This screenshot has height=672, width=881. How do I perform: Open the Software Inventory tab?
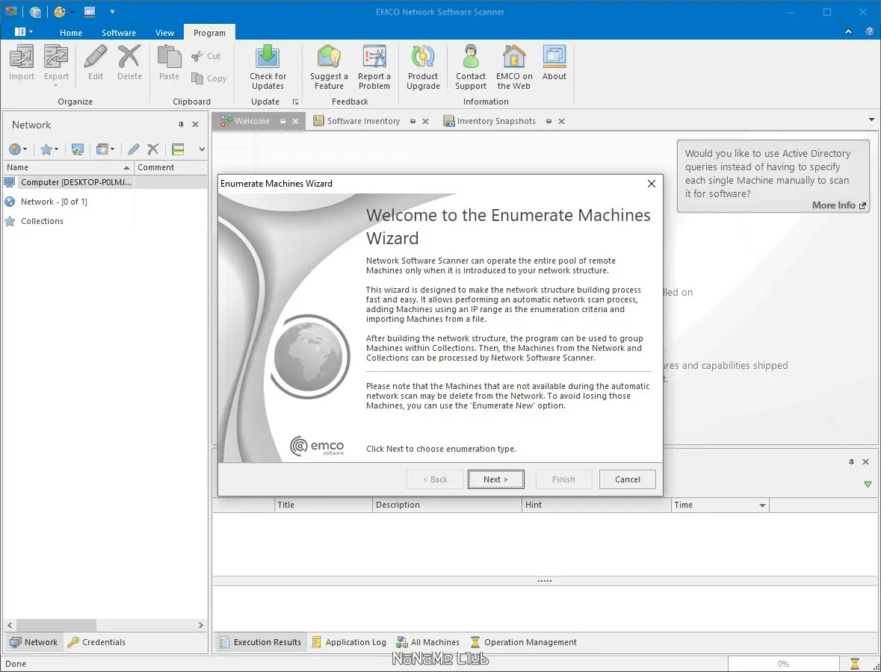[363, 121]
